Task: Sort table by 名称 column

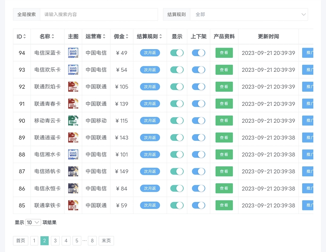Action: coord(47,36)
